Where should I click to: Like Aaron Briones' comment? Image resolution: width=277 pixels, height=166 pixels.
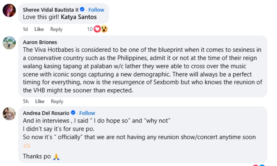tap(40, 101)
